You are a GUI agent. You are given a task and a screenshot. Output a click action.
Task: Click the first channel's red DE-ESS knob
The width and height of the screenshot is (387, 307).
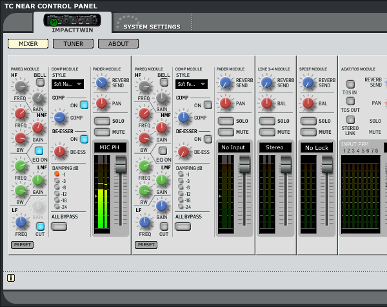[60, 152]
